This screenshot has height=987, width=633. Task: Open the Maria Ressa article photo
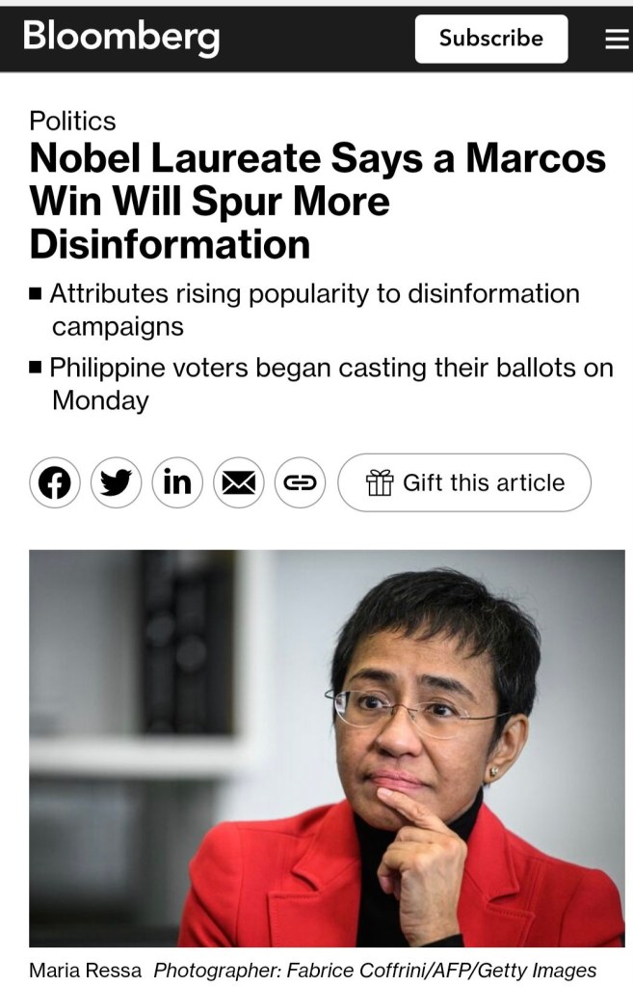pyautogui.click(x=327, y=748)
